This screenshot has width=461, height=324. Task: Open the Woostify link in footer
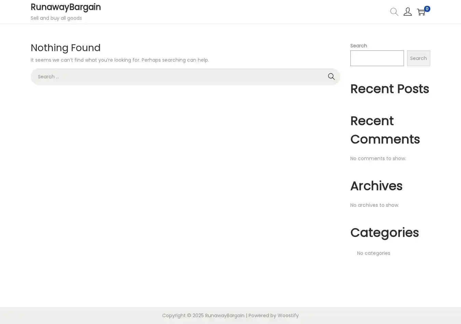288,315
